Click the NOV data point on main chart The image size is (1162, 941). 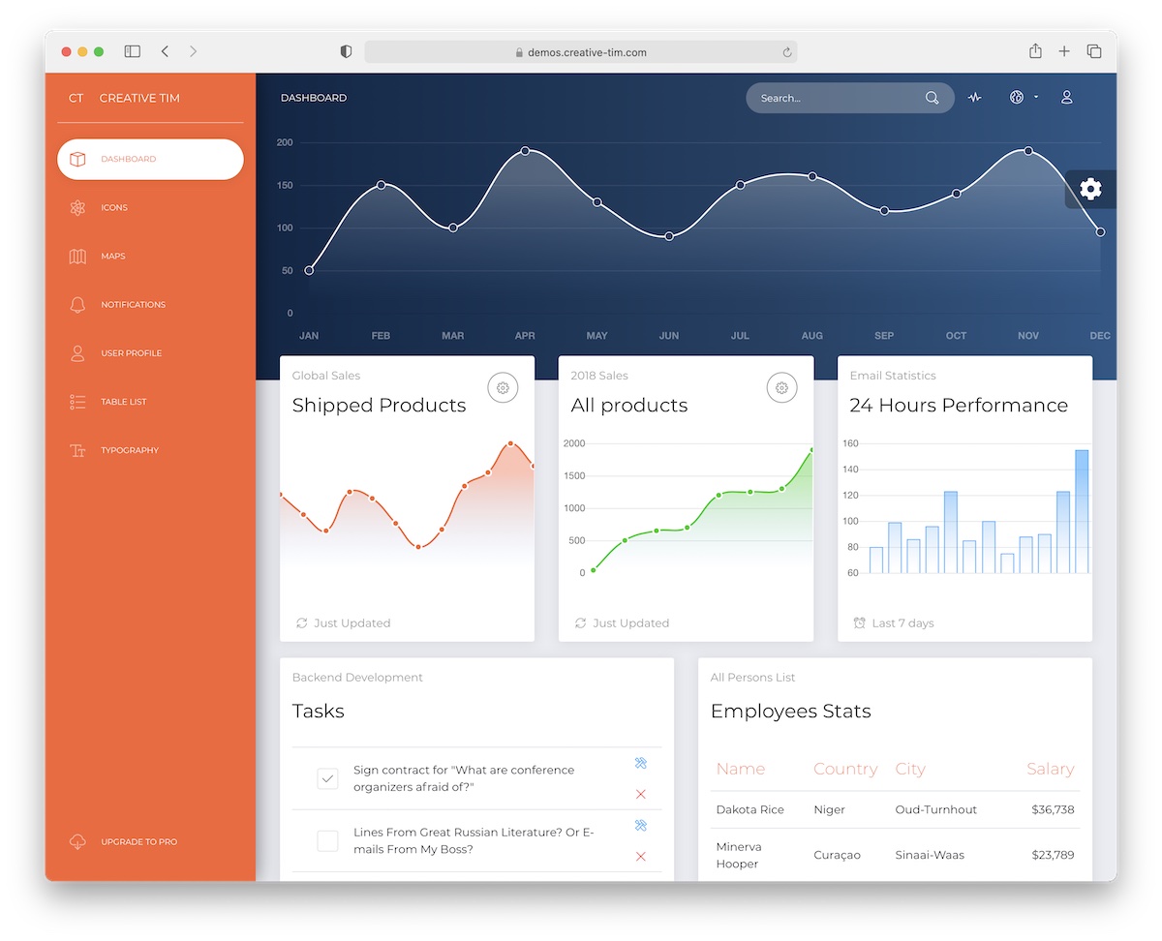click(1028, 151)
